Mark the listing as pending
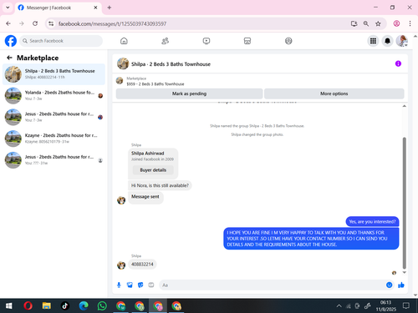The image size is (418, 313). [x=189, y=93]
